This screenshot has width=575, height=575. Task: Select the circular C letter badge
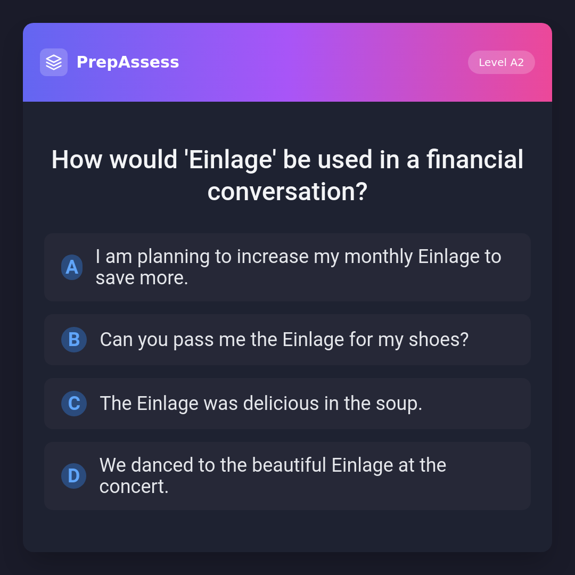[x=74, y=404]
